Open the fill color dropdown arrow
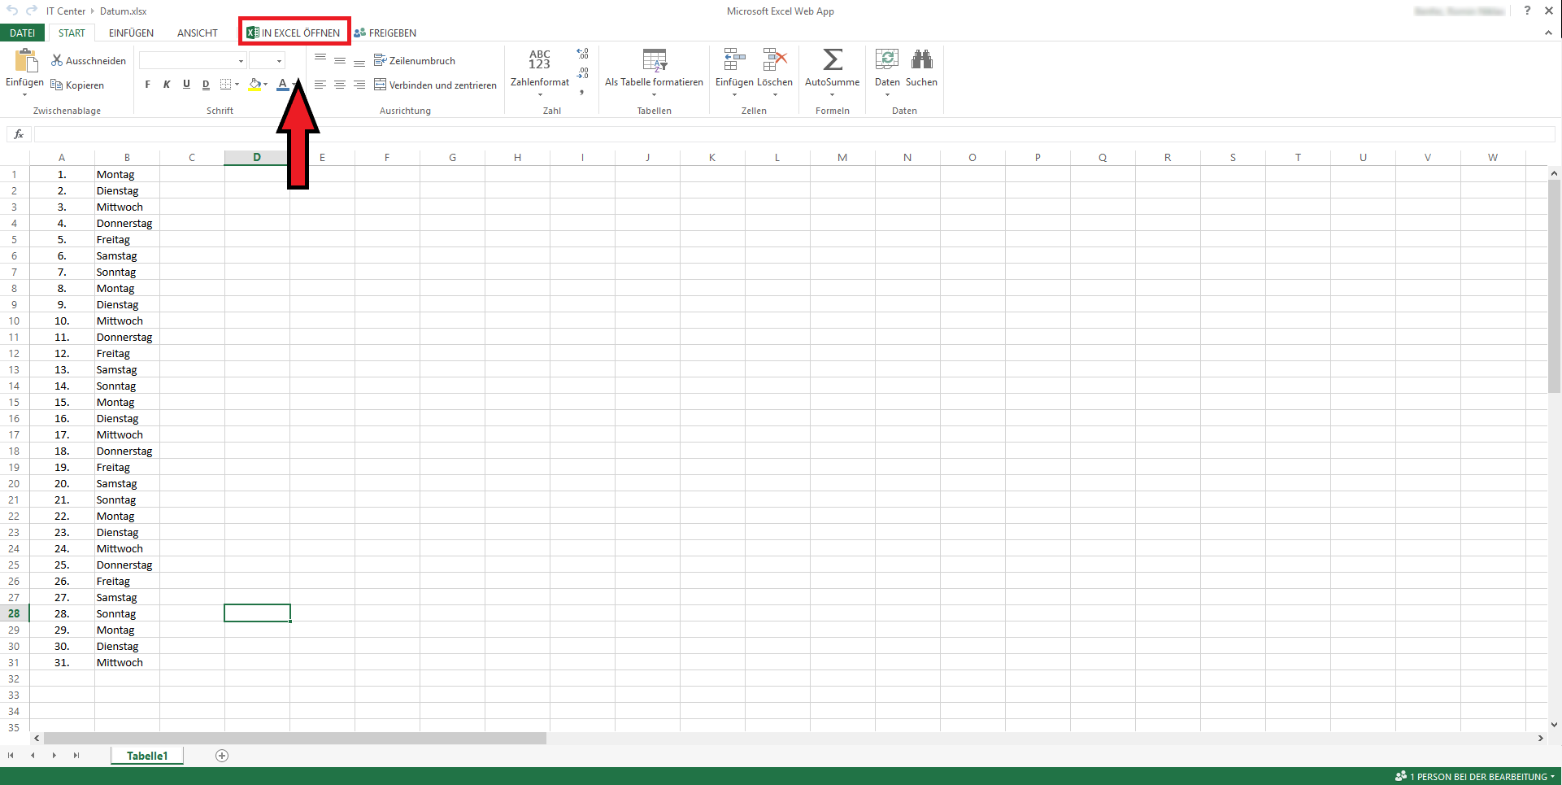 [265, 85]
